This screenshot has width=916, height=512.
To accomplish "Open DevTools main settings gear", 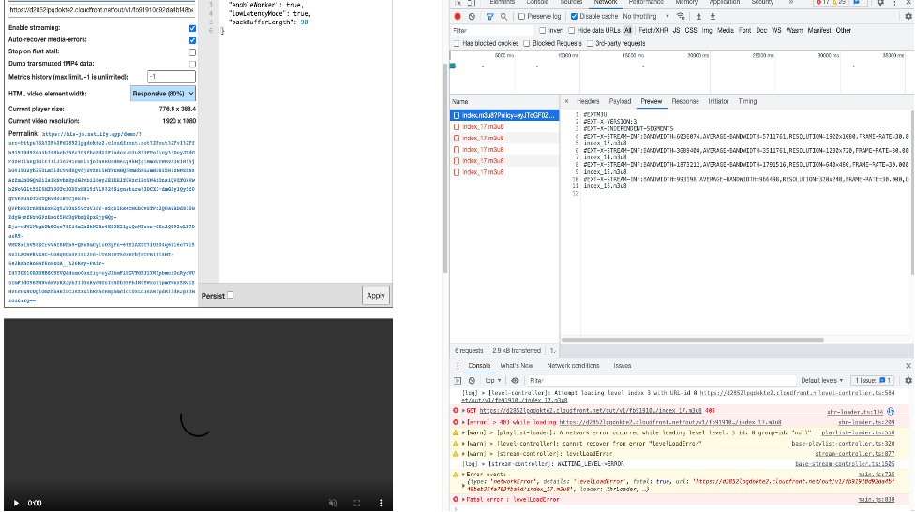I will [x=880, y=2].
